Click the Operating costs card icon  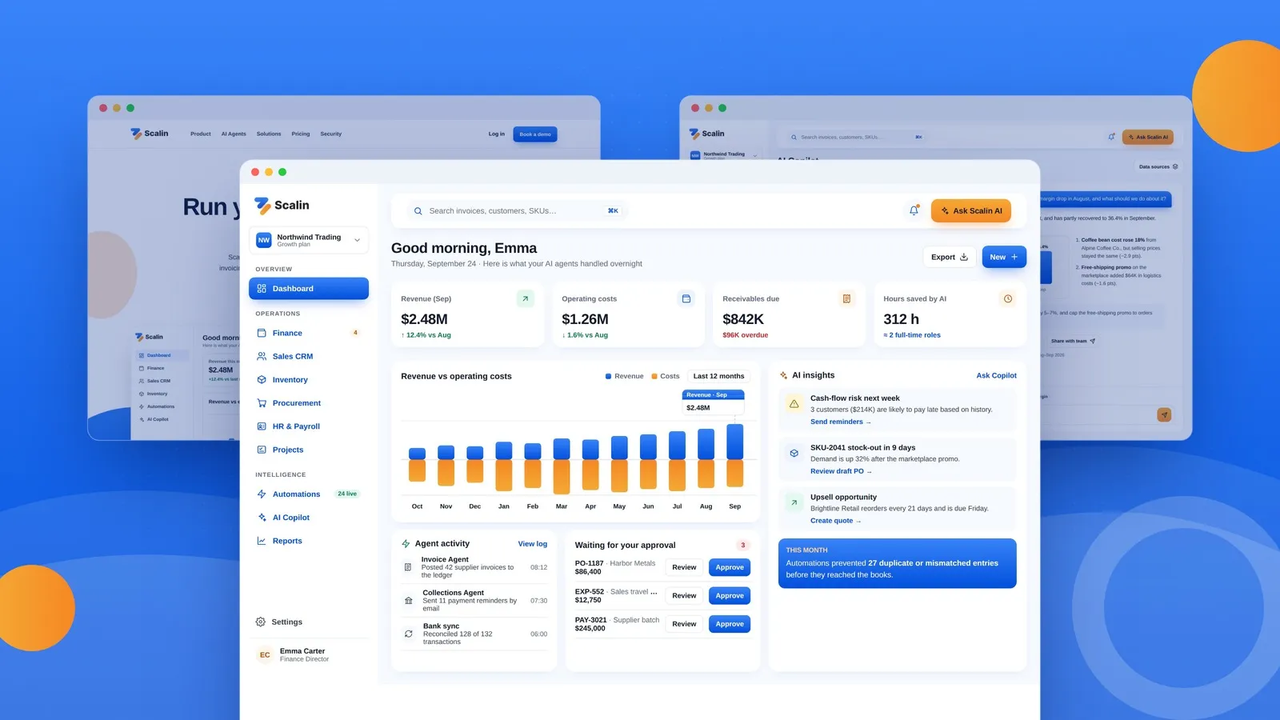(686, 298)
